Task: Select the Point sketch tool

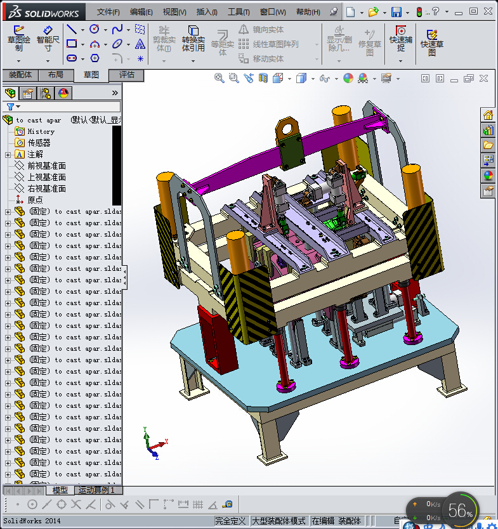Action: point(140,59)
